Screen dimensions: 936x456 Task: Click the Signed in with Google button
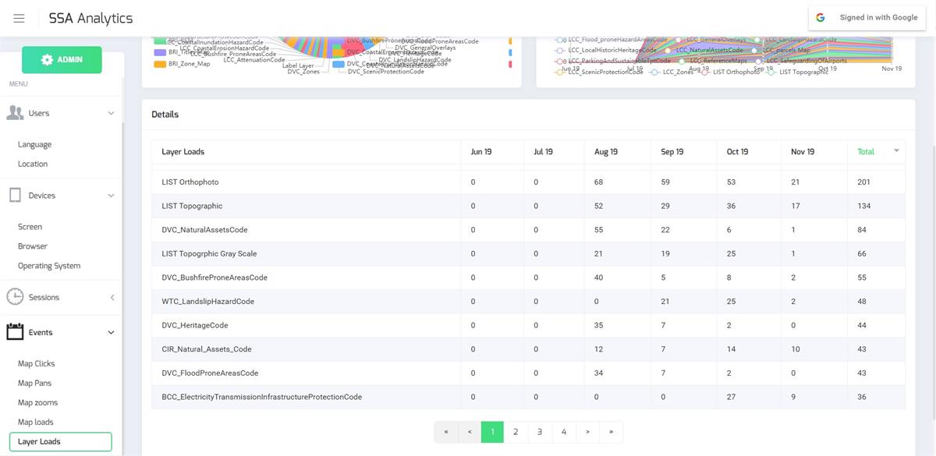867,18
